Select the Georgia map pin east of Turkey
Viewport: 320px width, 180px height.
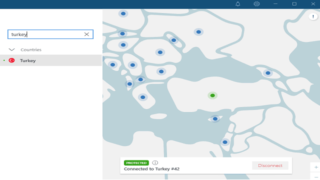point(268,73)
